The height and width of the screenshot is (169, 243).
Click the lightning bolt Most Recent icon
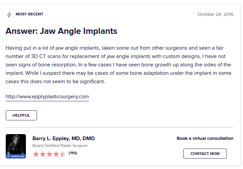click(x=9, y=15)
